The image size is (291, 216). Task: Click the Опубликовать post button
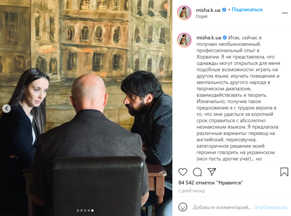click(271, 207)
